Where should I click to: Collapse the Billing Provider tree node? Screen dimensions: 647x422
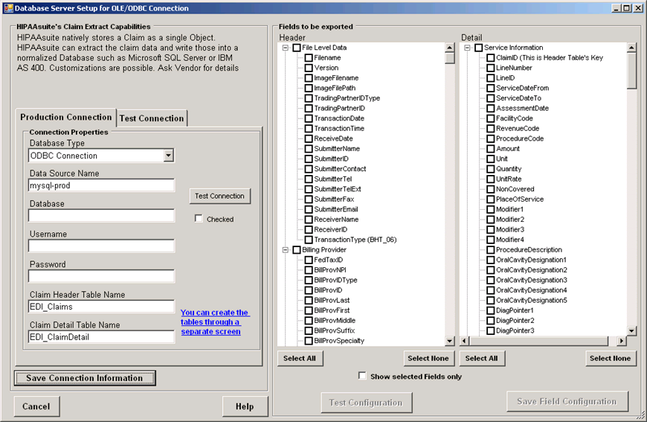[285, 250]
